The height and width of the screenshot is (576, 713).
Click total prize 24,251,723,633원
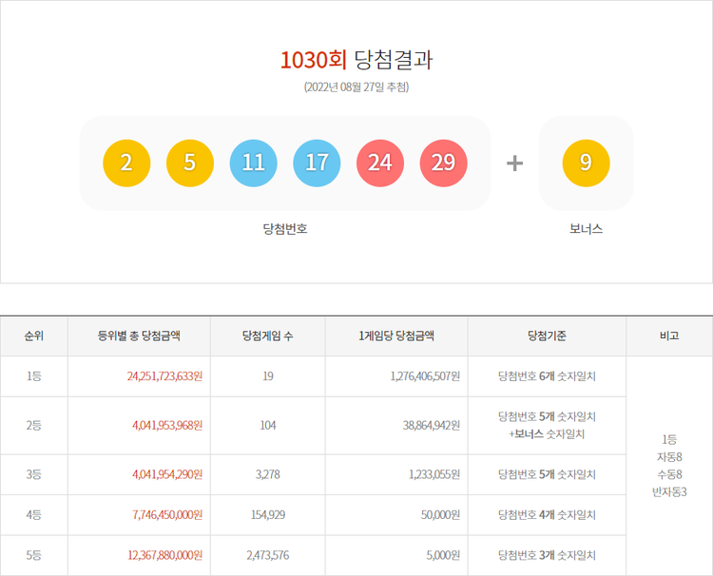pyautogui.click(x=164, y=376)
